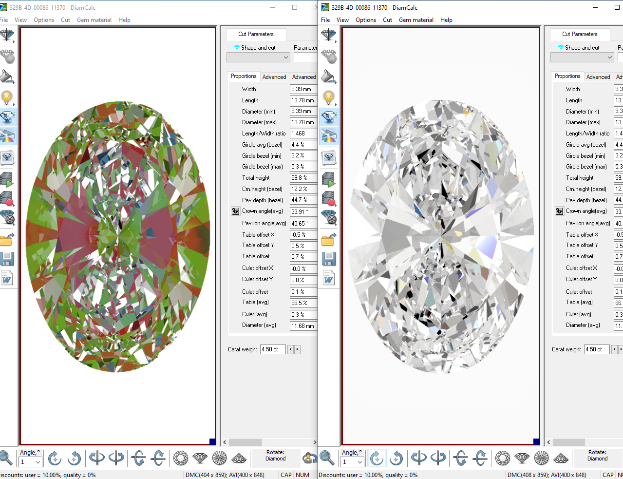
Task: Save with floppy disk icon, left window
Action: pos(7,259)
